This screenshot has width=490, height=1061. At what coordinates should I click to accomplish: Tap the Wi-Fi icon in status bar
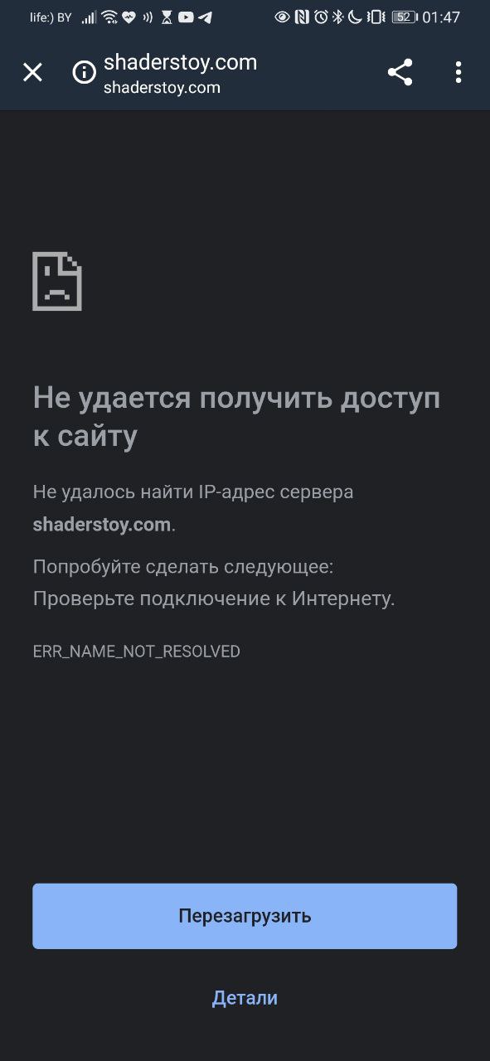tap(109, 17)
